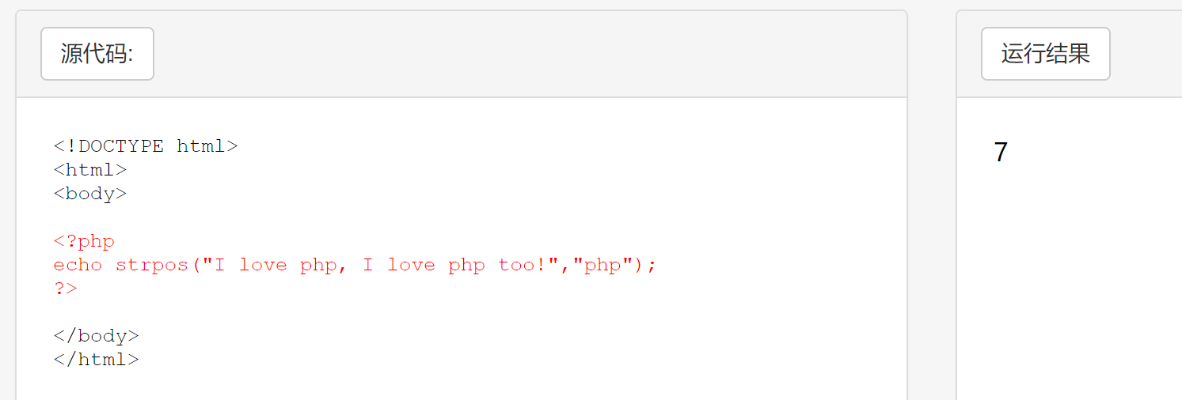Click the strpos function name
1182x400 pixels.
coord(151,265)
